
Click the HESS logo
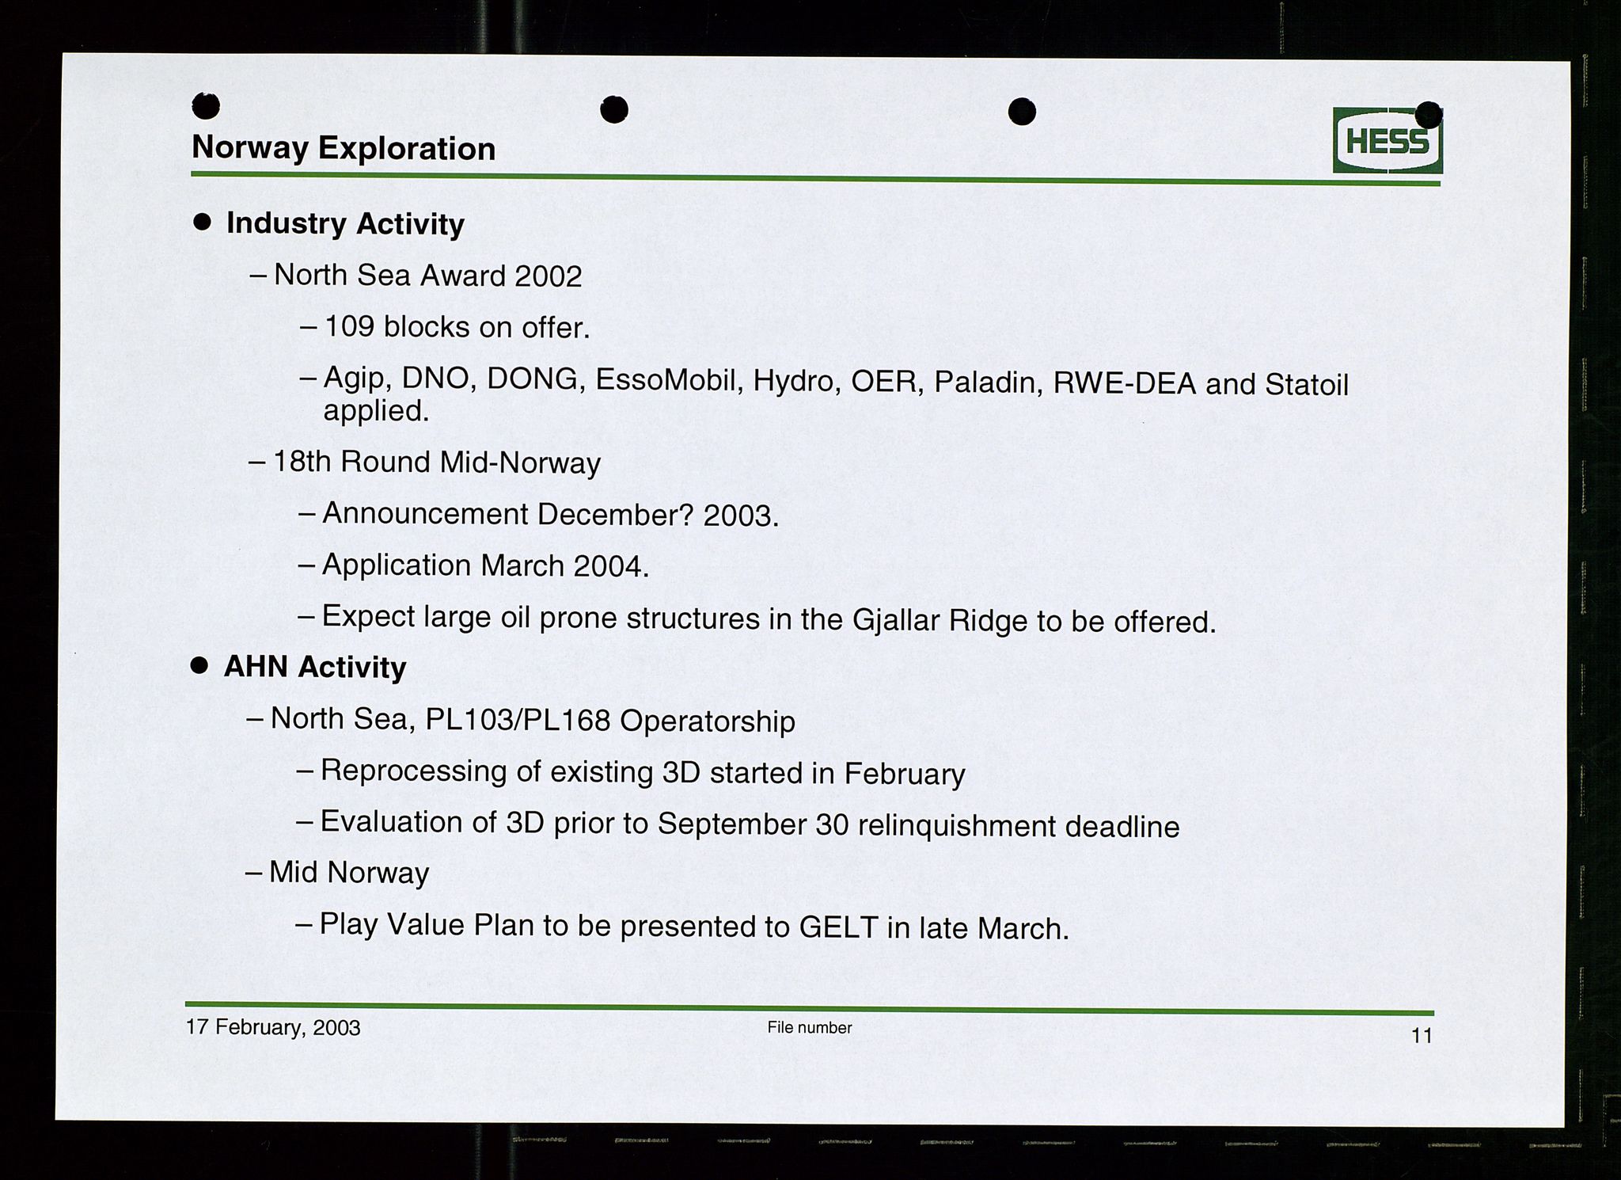[1388, 140]
